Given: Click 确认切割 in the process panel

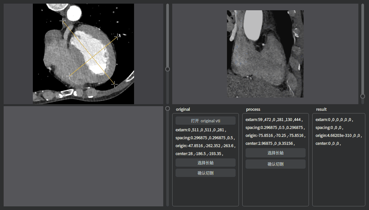Looking at the screenshot, I should tap(275, 164).
